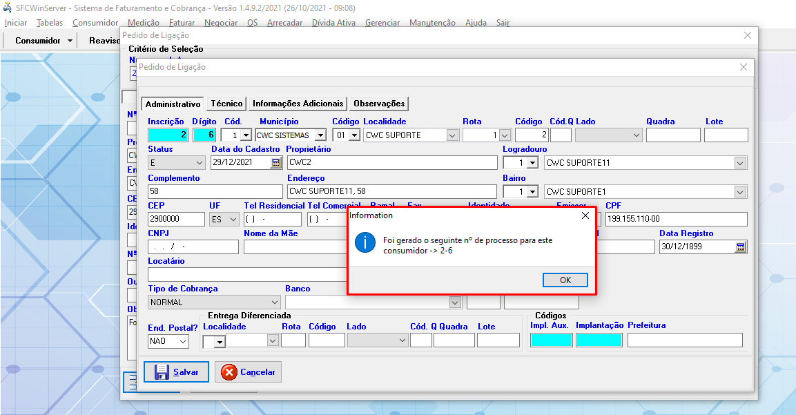Open the Data do Cadastro calendar picker
Viewport: 796px width, 415px height.
(x=276, y=163)
